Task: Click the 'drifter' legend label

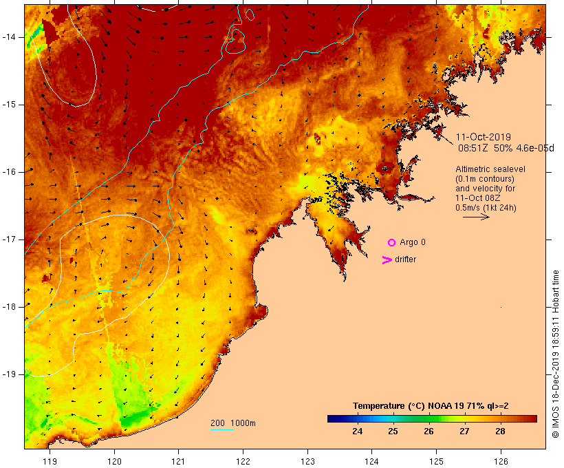Action: click(405, 259)
